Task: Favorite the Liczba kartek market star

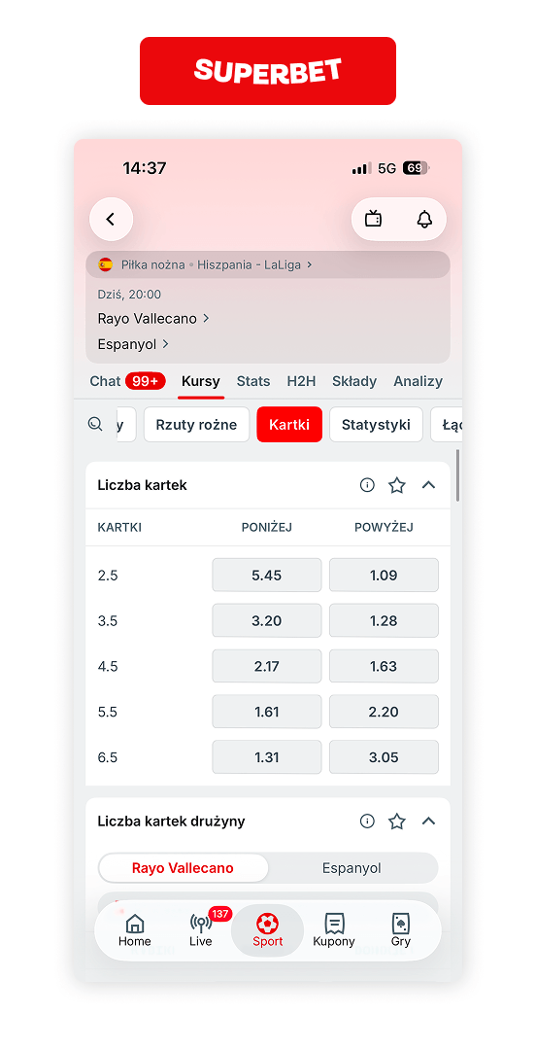Action: tap(397, 485)
